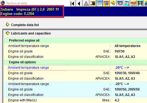Open the diagnostic scanner tool icon
Image resolution: width=147 pixels, height=103 pixels.
pos(93,4)
